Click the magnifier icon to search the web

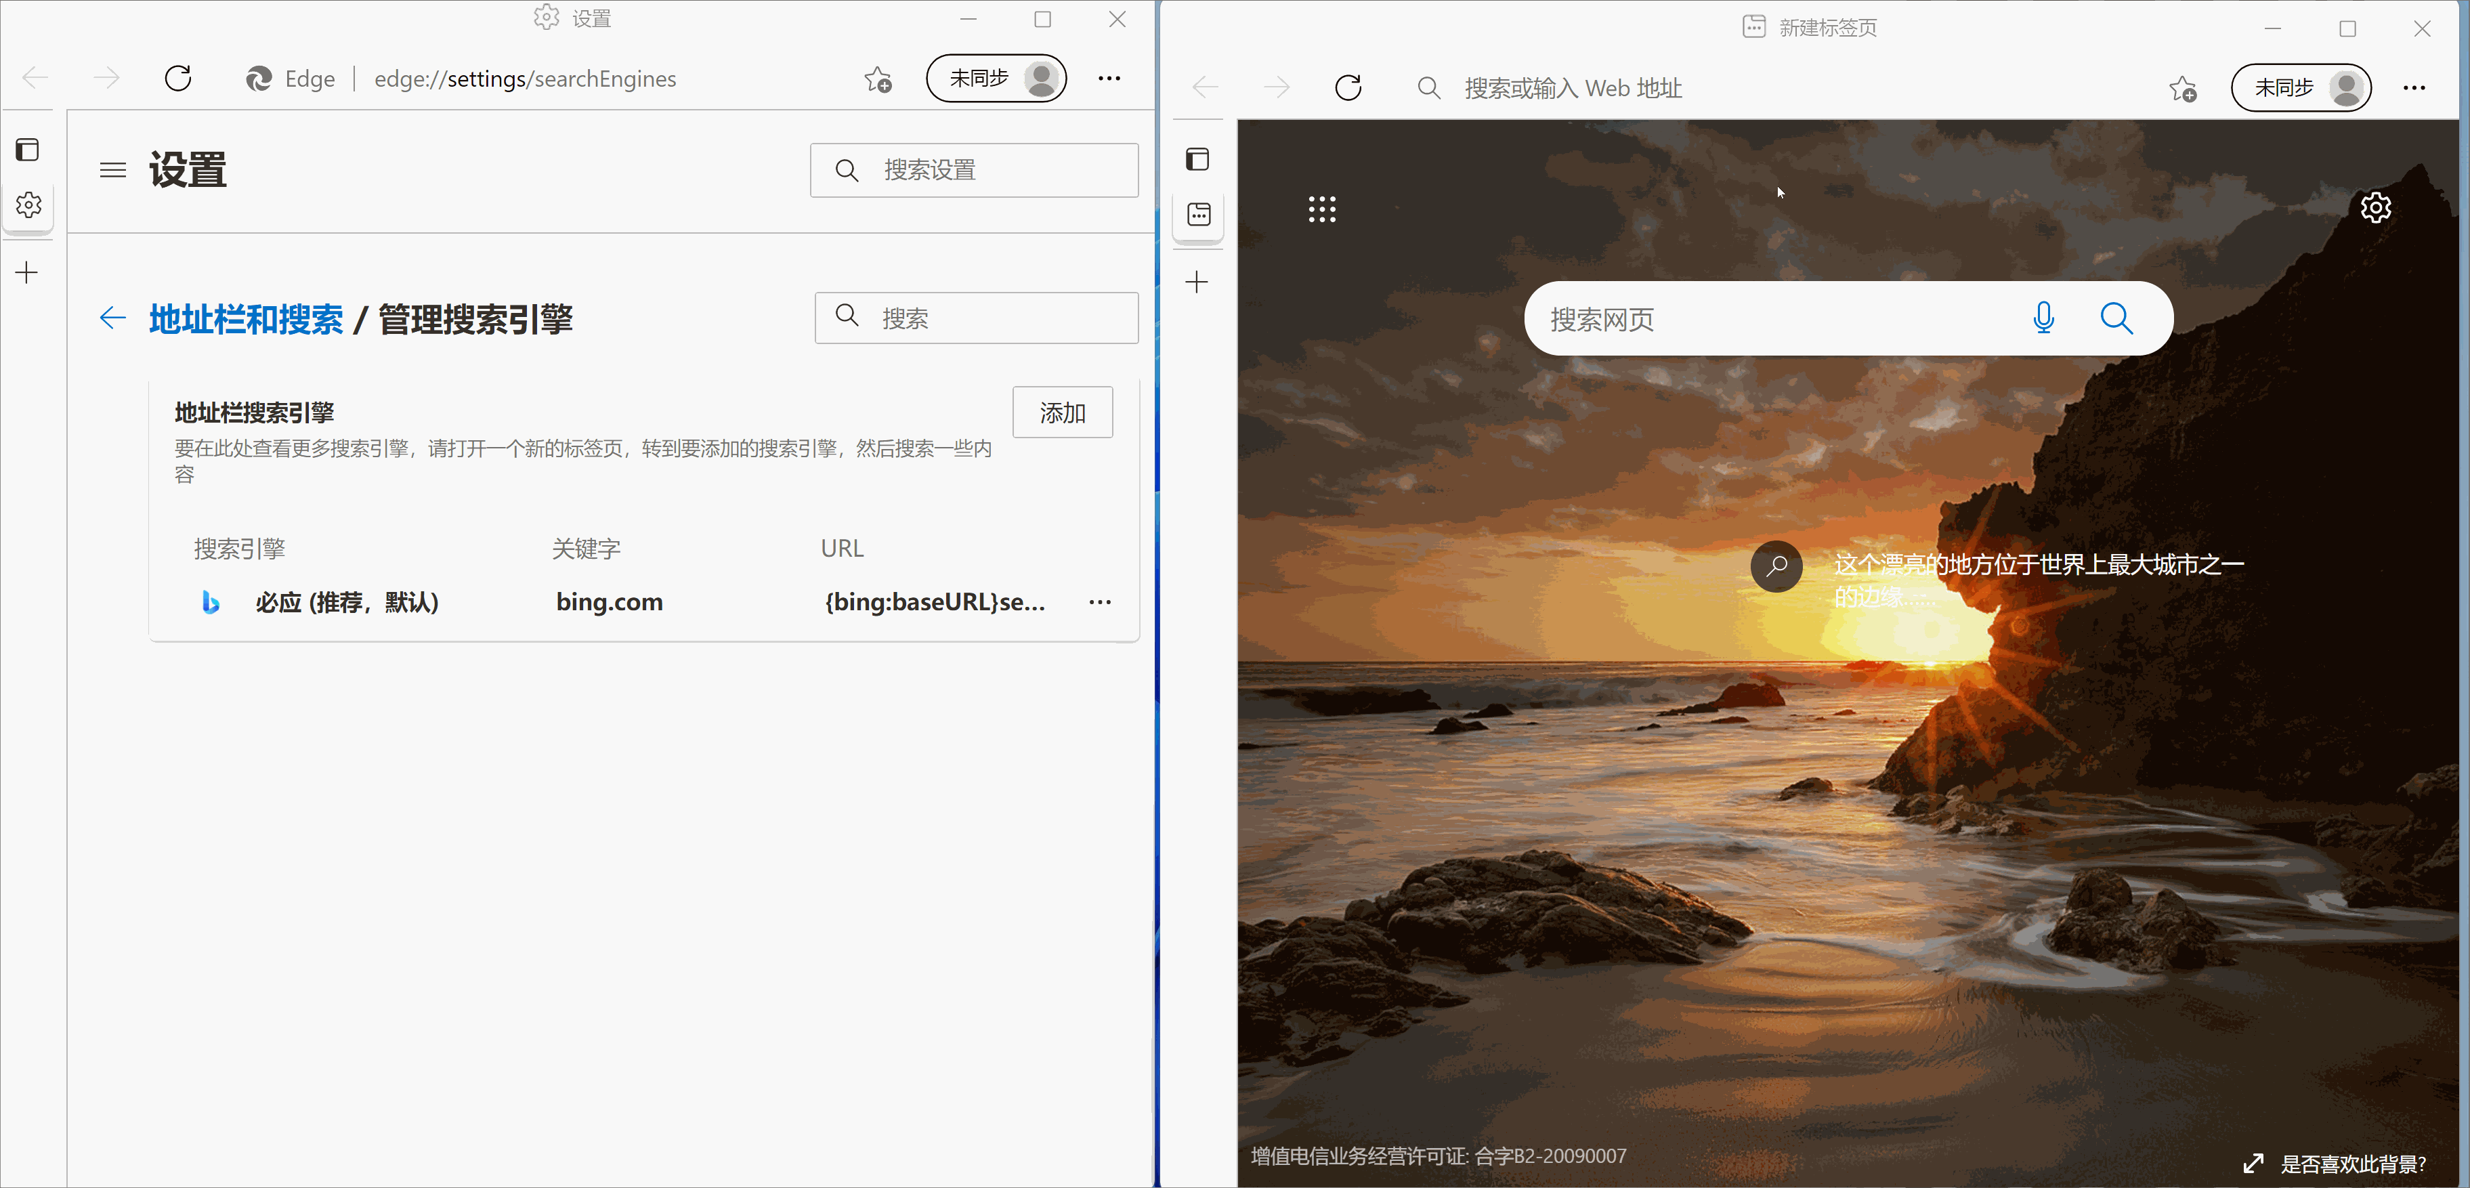point(2116,318)
